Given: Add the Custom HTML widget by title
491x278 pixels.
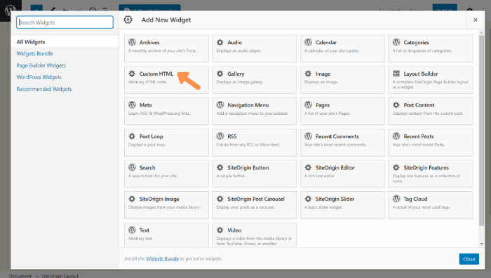Looking at the screenshot, I should (x=156, y=74).
